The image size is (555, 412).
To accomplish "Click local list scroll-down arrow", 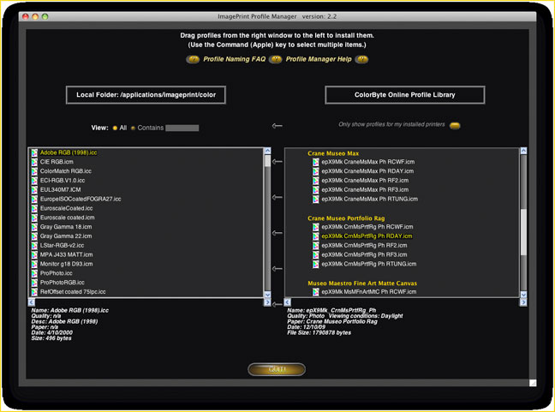I will coord(267,295).
